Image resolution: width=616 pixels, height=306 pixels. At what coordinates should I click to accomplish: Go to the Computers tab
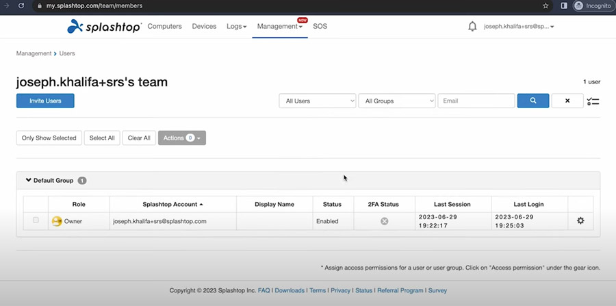tap(164, 26)
